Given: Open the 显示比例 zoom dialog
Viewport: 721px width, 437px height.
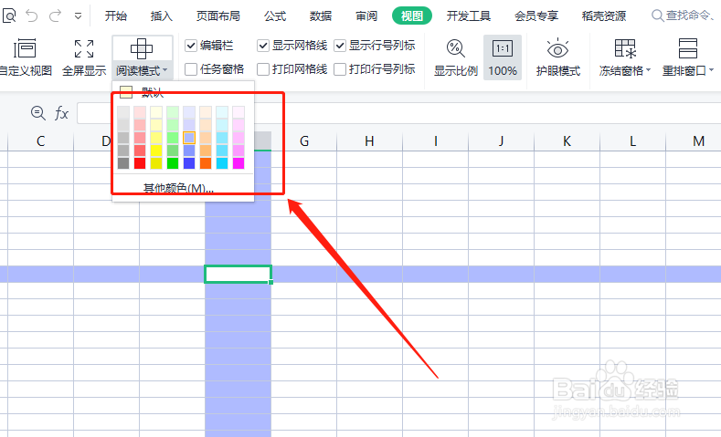Looking at the screenshot, I should click(456, 57).
